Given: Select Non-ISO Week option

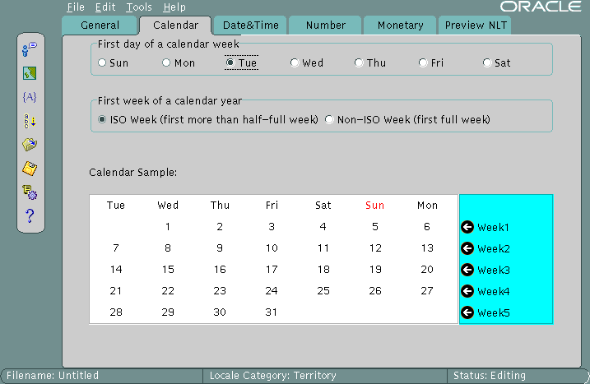Looking at the screenshot, I should (329, 120).
